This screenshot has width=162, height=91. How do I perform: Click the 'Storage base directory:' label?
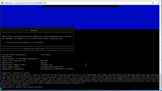pos(14,55)
